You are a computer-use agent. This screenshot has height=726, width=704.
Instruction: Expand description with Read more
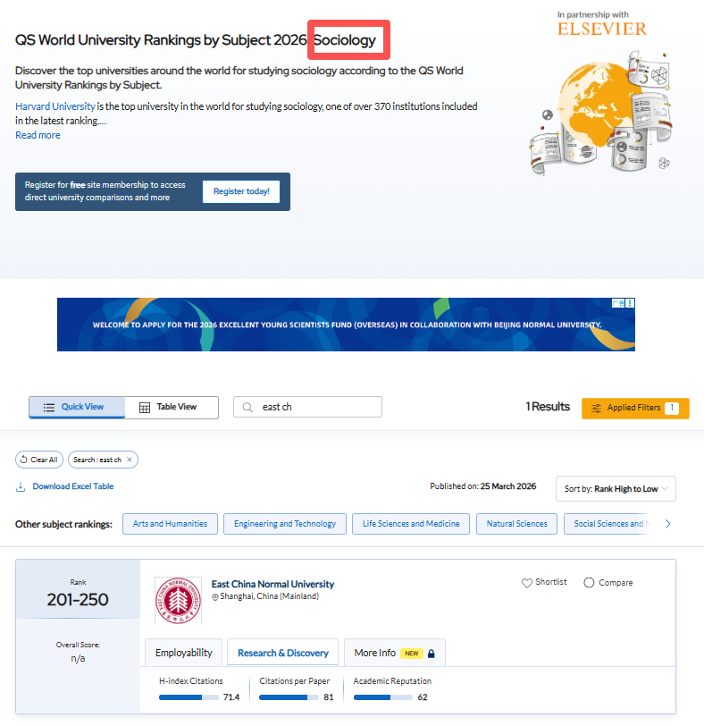tap(38, 135)
